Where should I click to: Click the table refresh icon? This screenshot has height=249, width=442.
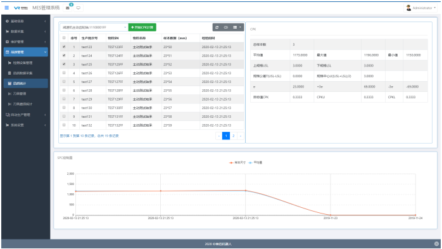point(217,27)
